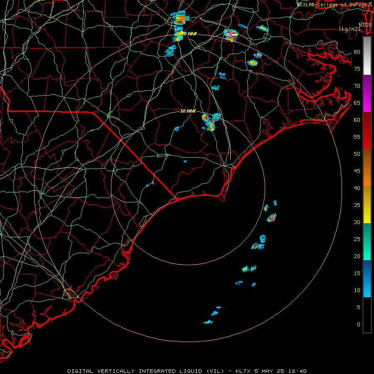
Task: Click the '40' value on the color scale
Action: (357, 188)
